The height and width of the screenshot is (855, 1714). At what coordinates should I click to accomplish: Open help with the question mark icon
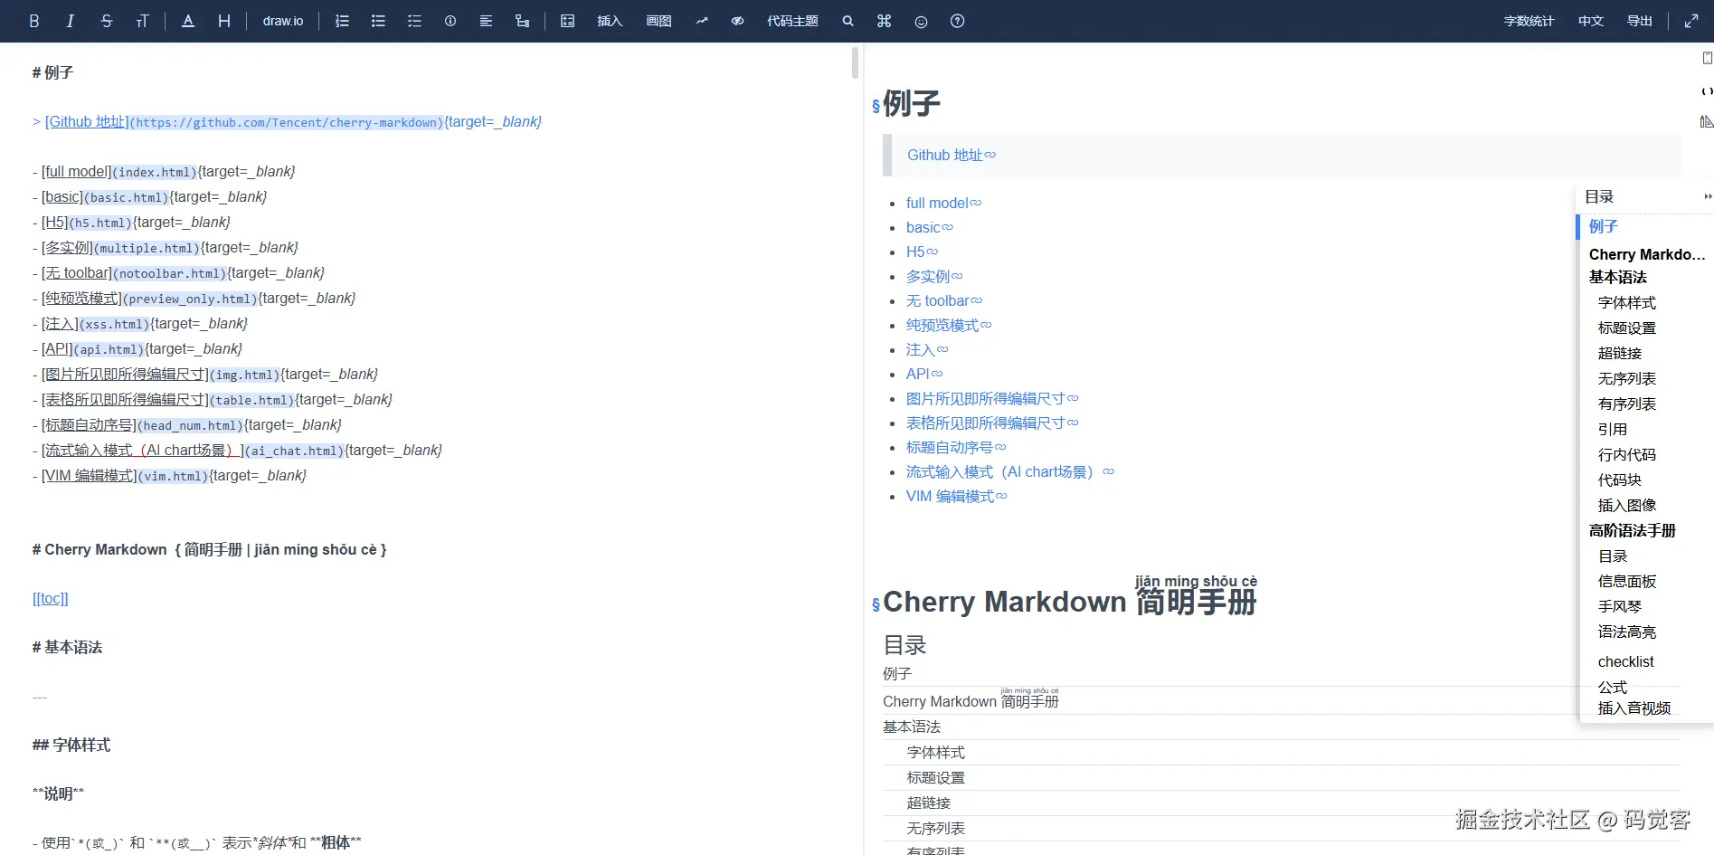[x=957, y=21]
